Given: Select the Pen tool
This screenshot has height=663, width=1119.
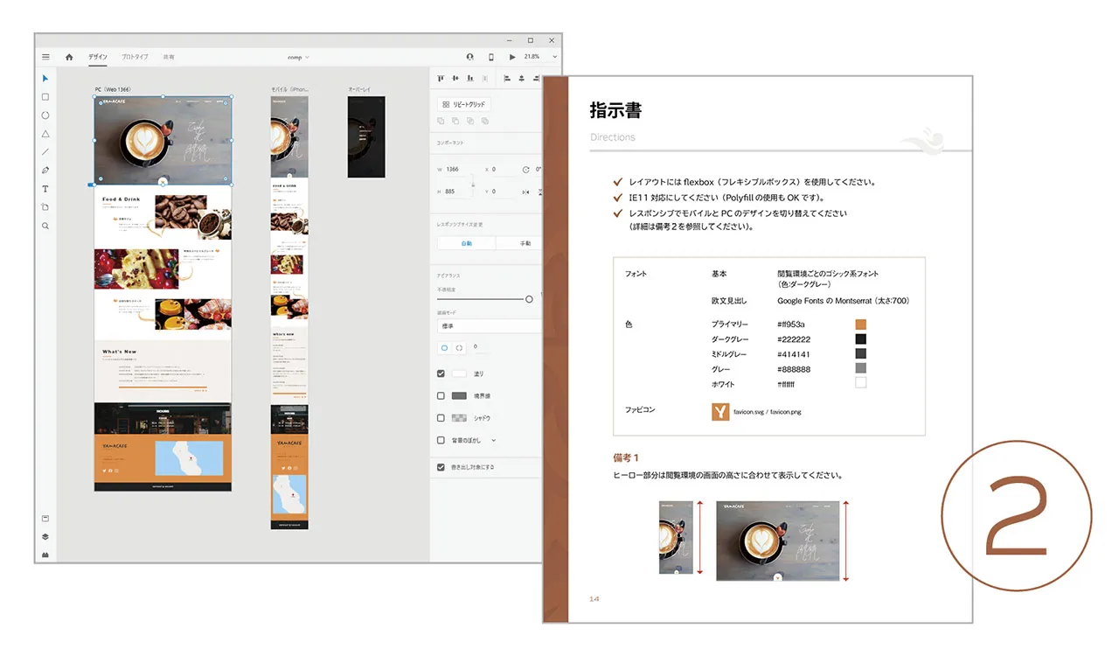Looking at the screenshot, I should (45, 170).
